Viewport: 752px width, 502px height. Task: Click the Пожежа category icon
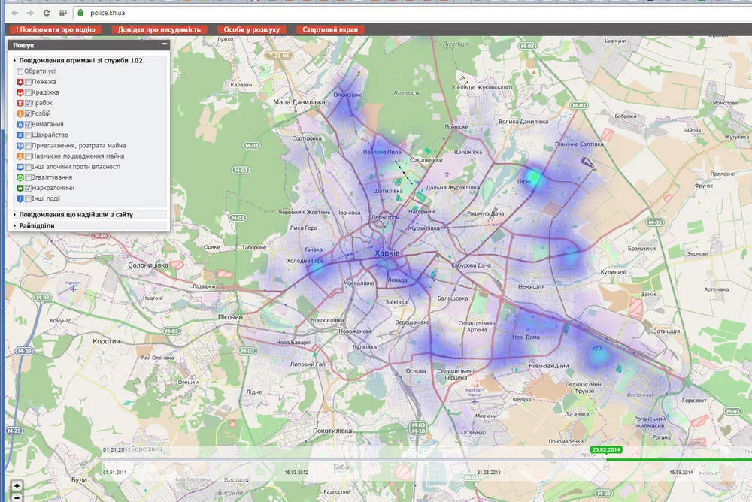[x=20, y=82]
